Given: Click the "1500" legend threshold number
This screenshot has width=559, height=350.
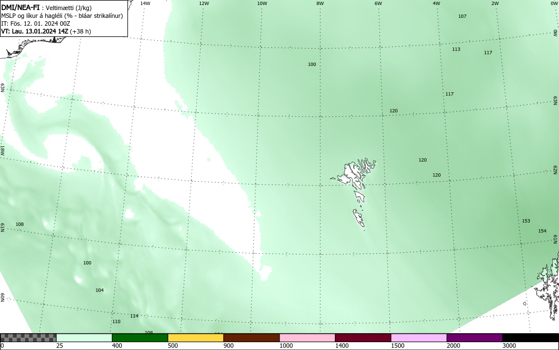Looking at the screenshot, I should pyautogui.click(x=397, y=346).
